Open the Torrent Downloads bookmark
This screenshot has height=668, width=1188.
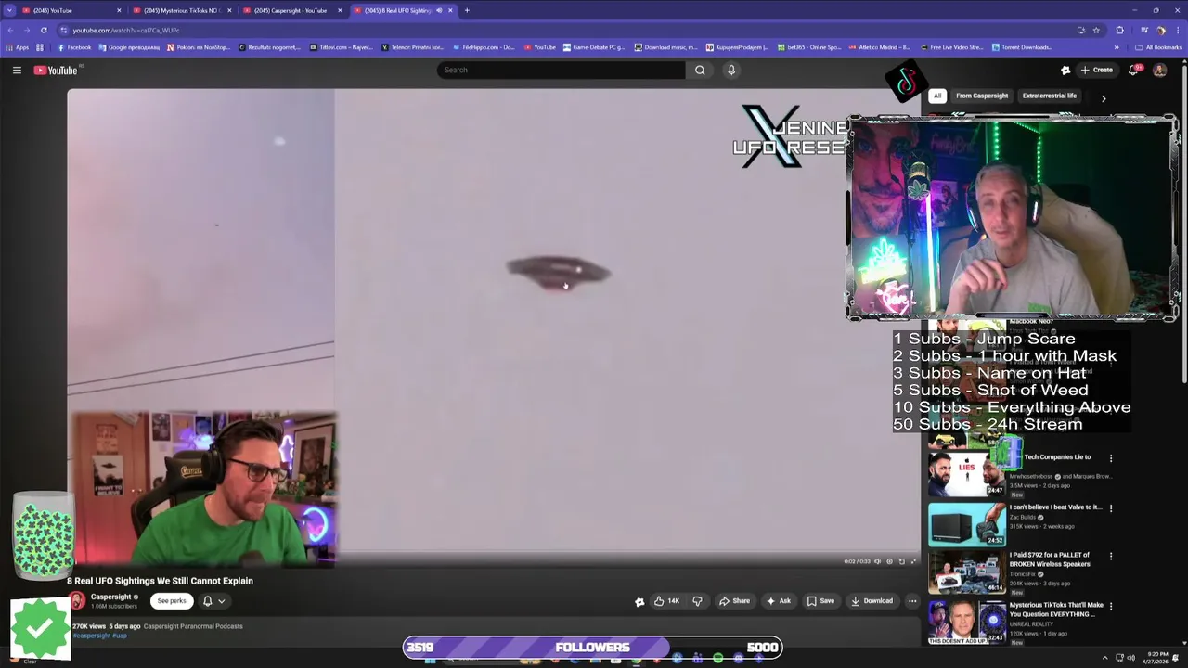(x=1022, y=47)
